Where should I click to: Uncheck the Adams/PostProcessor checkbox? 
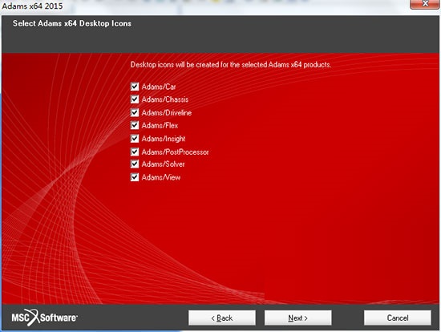135,152
